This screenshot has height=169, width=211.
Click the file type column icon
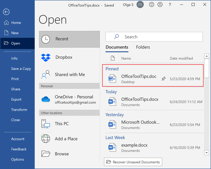point(113,58)
